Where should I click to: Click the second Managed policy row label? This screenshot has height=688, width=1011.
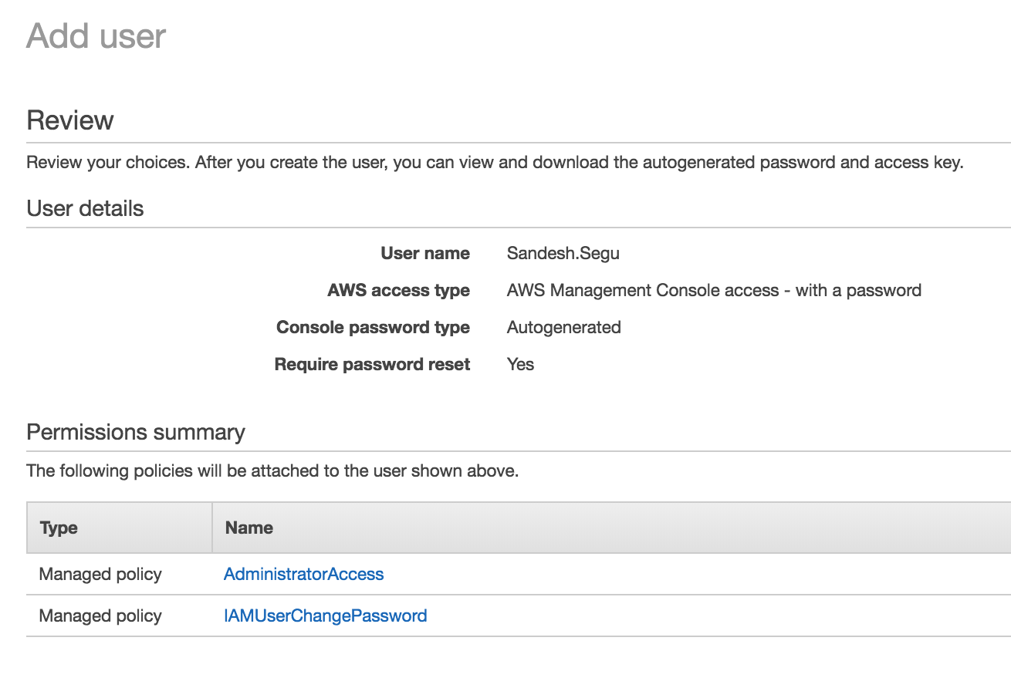point(100,615)
